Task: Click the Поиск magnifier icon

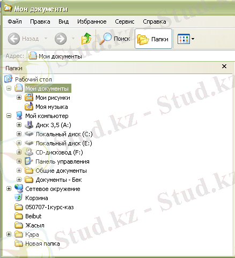Action: click(x=105, y=39)
